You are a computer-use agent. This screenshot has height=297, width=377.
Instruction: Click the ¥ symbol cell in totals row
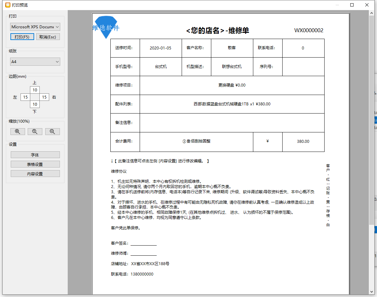[x=268, y=142]
